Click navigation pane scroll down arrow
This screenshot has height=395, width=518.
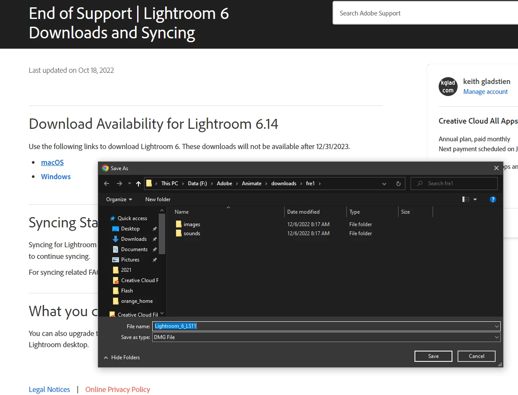tap(162, 313)
